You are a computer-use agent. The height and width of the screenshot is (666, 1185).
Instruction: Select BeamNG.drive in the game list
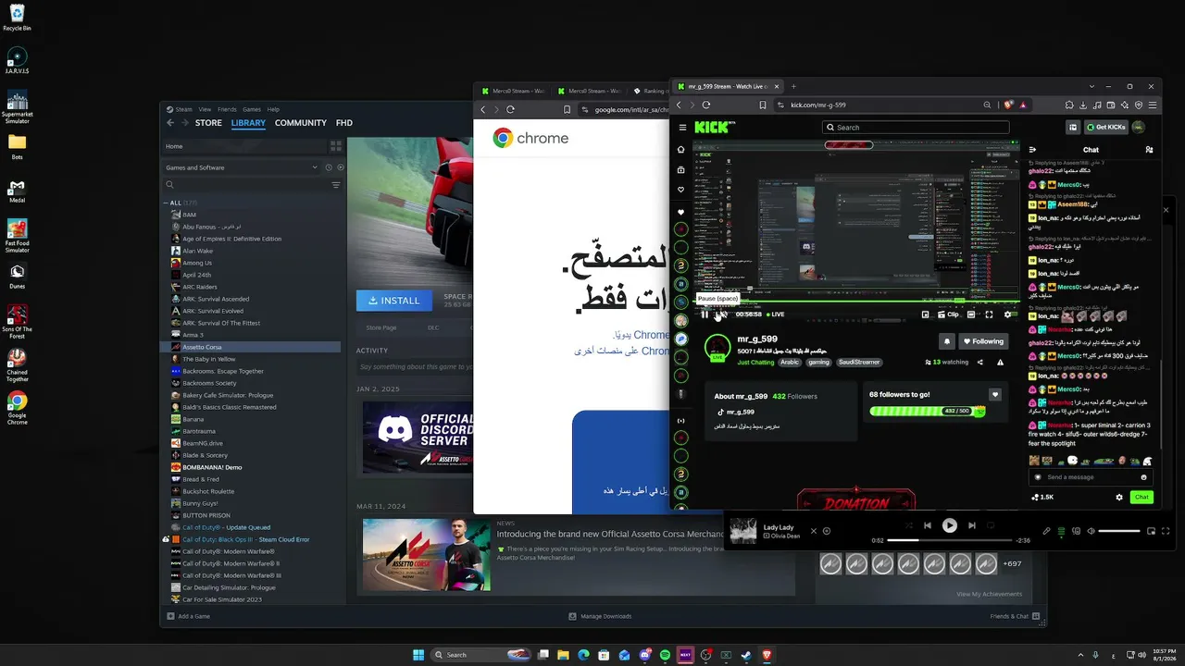coord(203,443)
